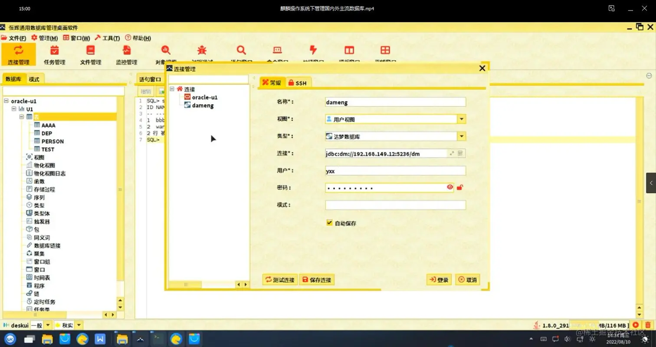
Task: Switch to the 常规 tab
Action: 272,82
